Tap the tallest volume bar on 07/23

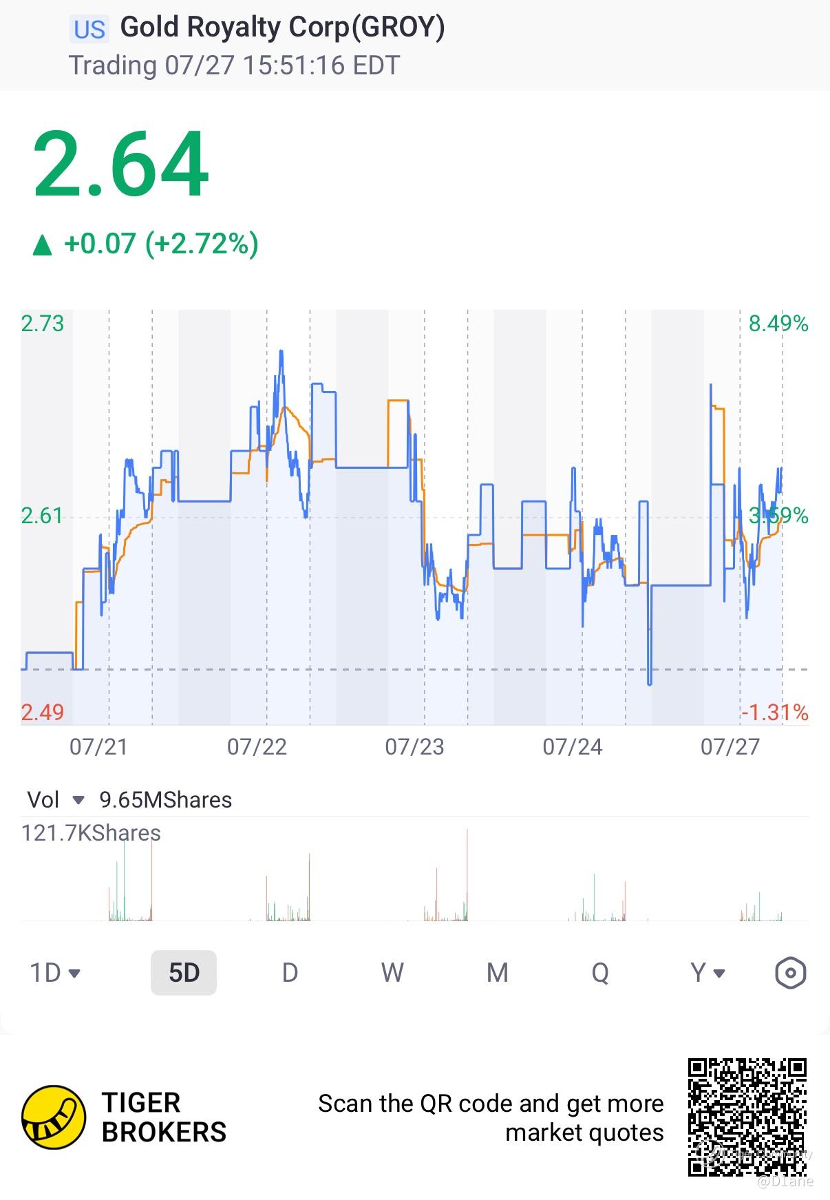[467, 874]
